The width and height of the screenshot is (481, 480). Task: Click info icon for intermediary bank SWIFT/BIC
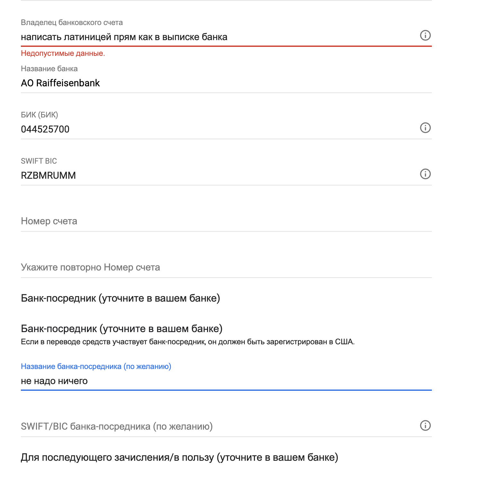pyautogui.click(x=425, y=425)
